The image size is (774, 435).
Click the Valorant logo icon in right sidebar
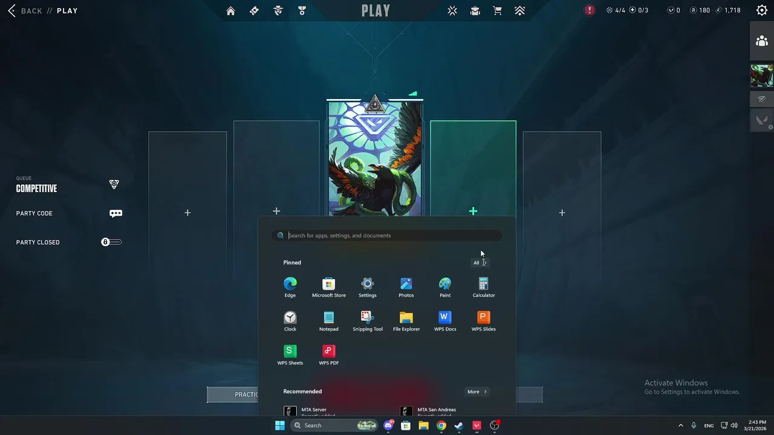[762, 120]
